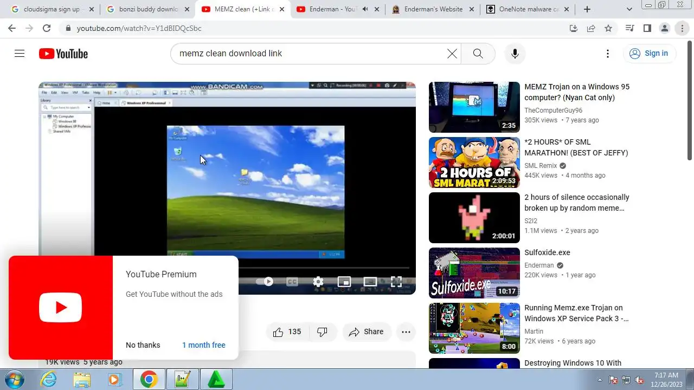Open the YouTube guide hamburger menu

tap(20, 53)
